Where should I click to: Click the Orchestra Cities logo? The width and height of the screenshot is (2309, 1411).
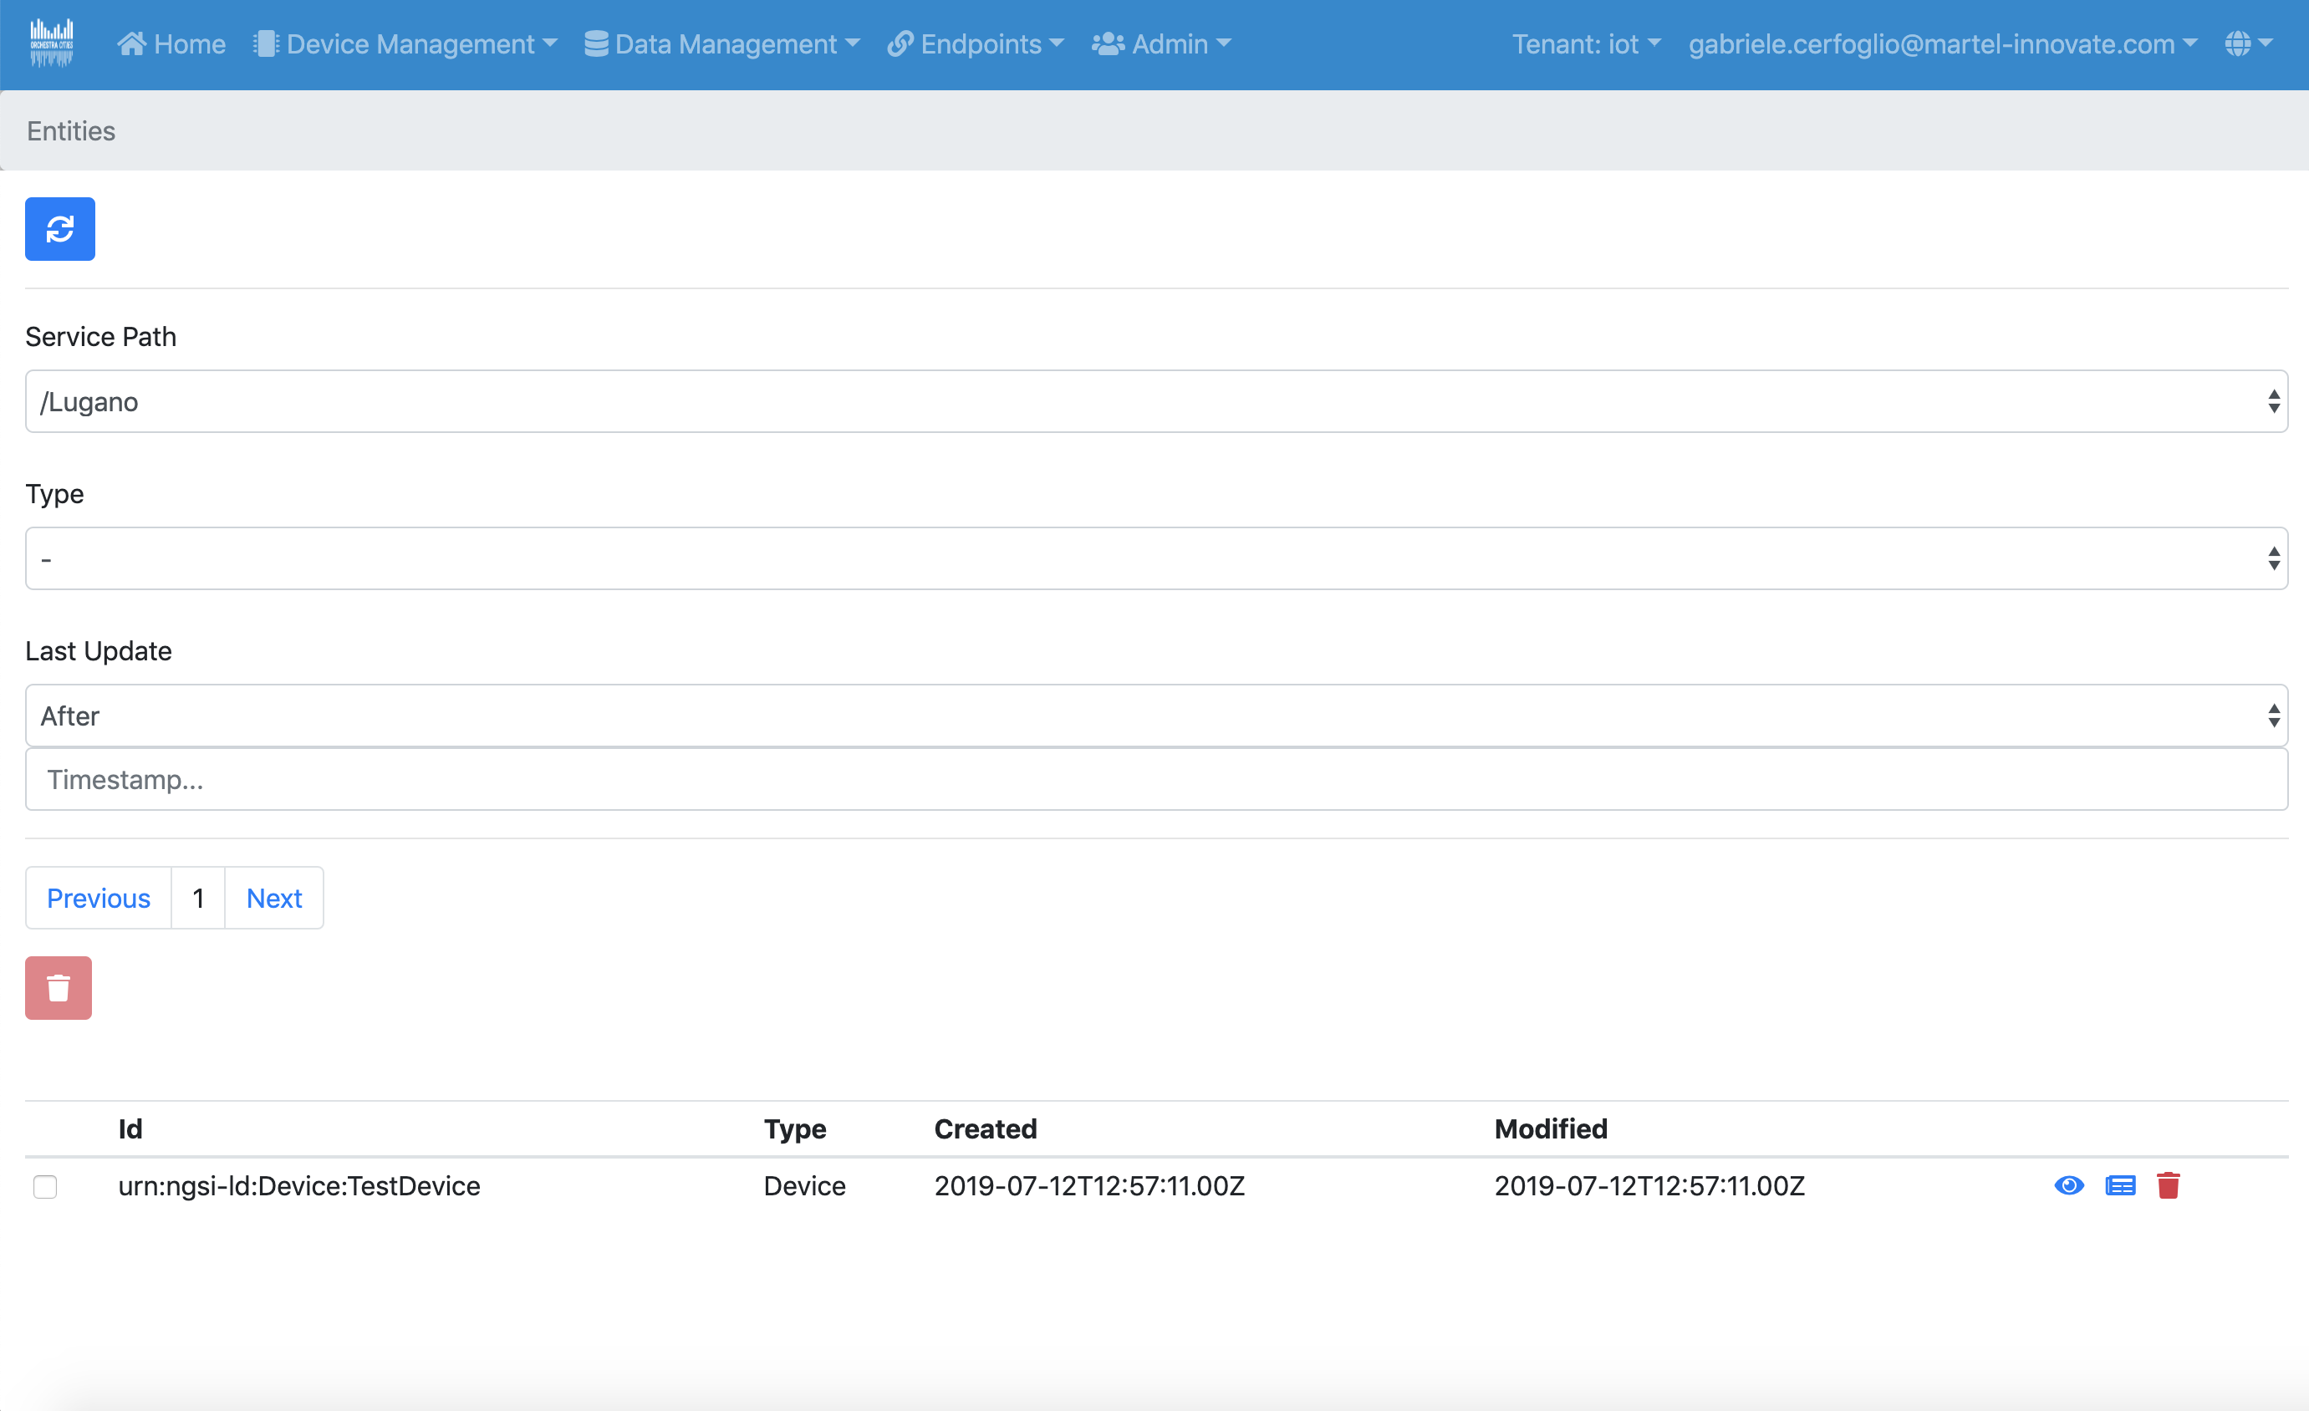point(52,43)
